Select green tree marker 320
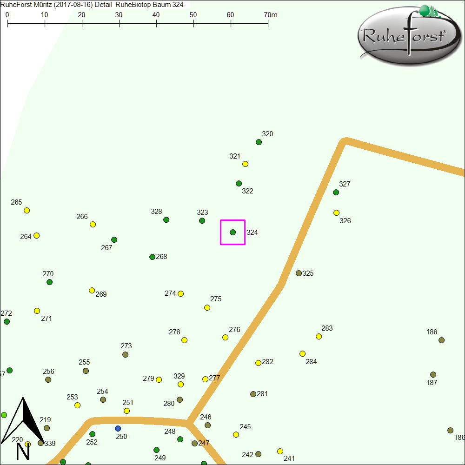 point(259,142)
